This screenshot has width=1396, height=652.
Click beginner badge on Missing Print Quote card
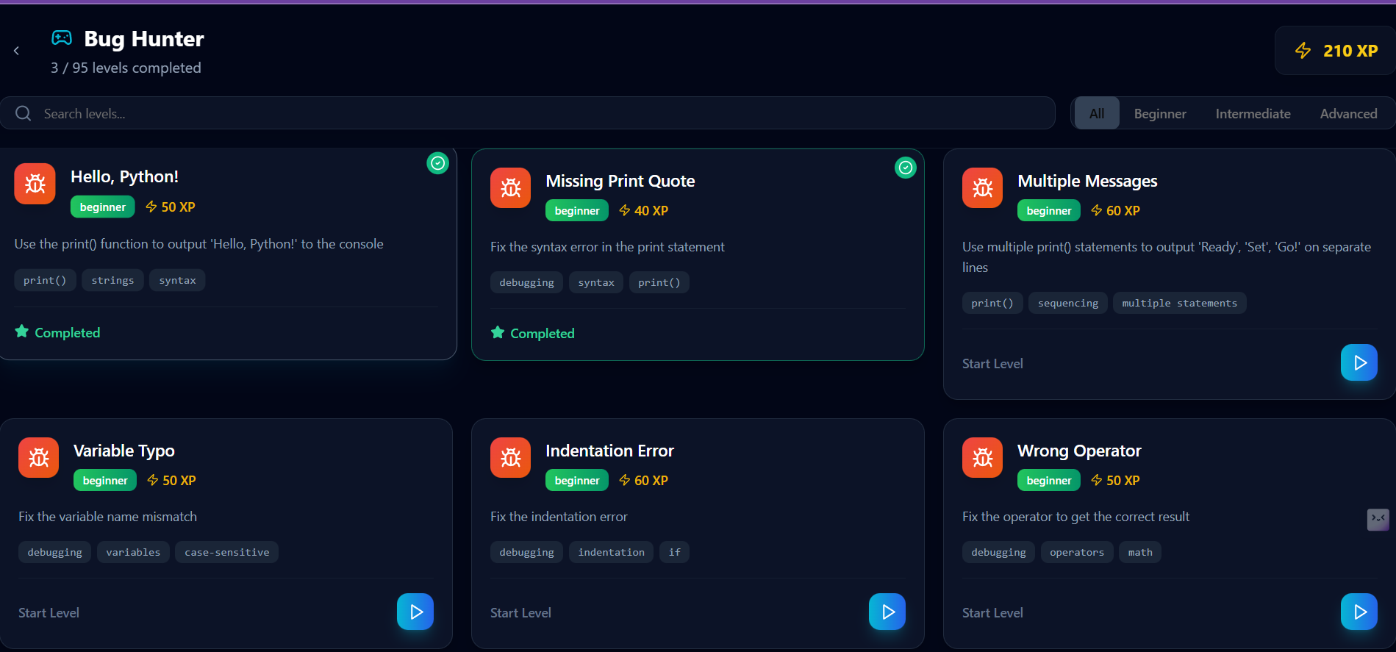coord(577,211)
